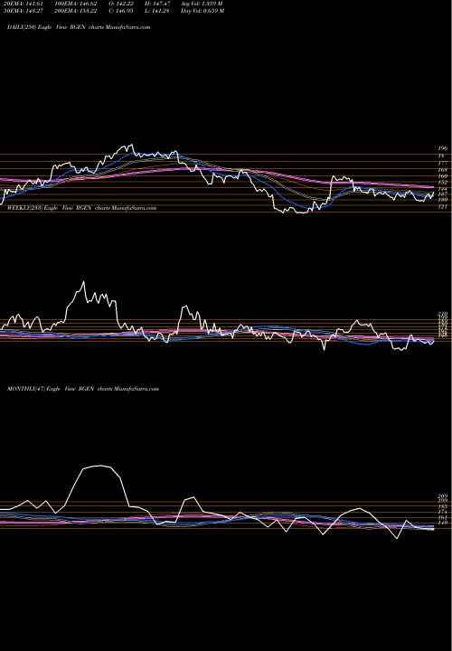This screenshot has width=452, height=651.
Task: Click the Open price O: 142.22
Action: [120, 4]
